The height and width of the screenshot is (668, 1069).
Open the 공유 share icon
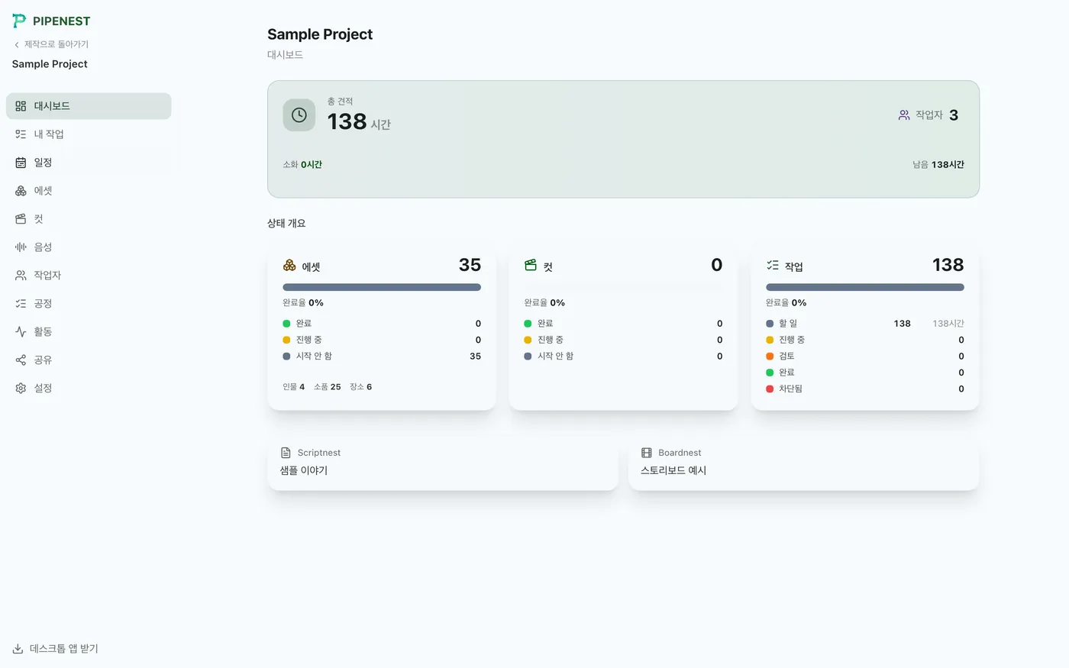[21, 360]
